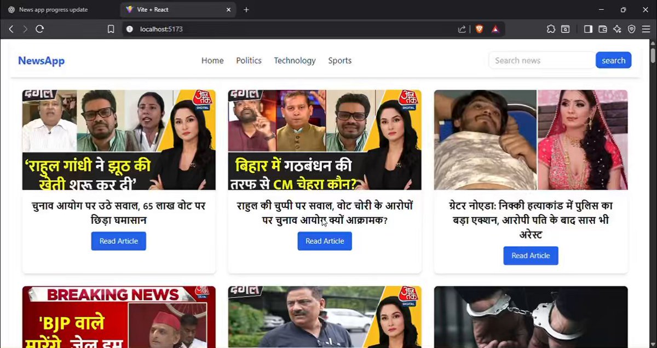This screenshot has height=348, width=657.
Task: Open the Sports nav link
Action: point(340,61)
